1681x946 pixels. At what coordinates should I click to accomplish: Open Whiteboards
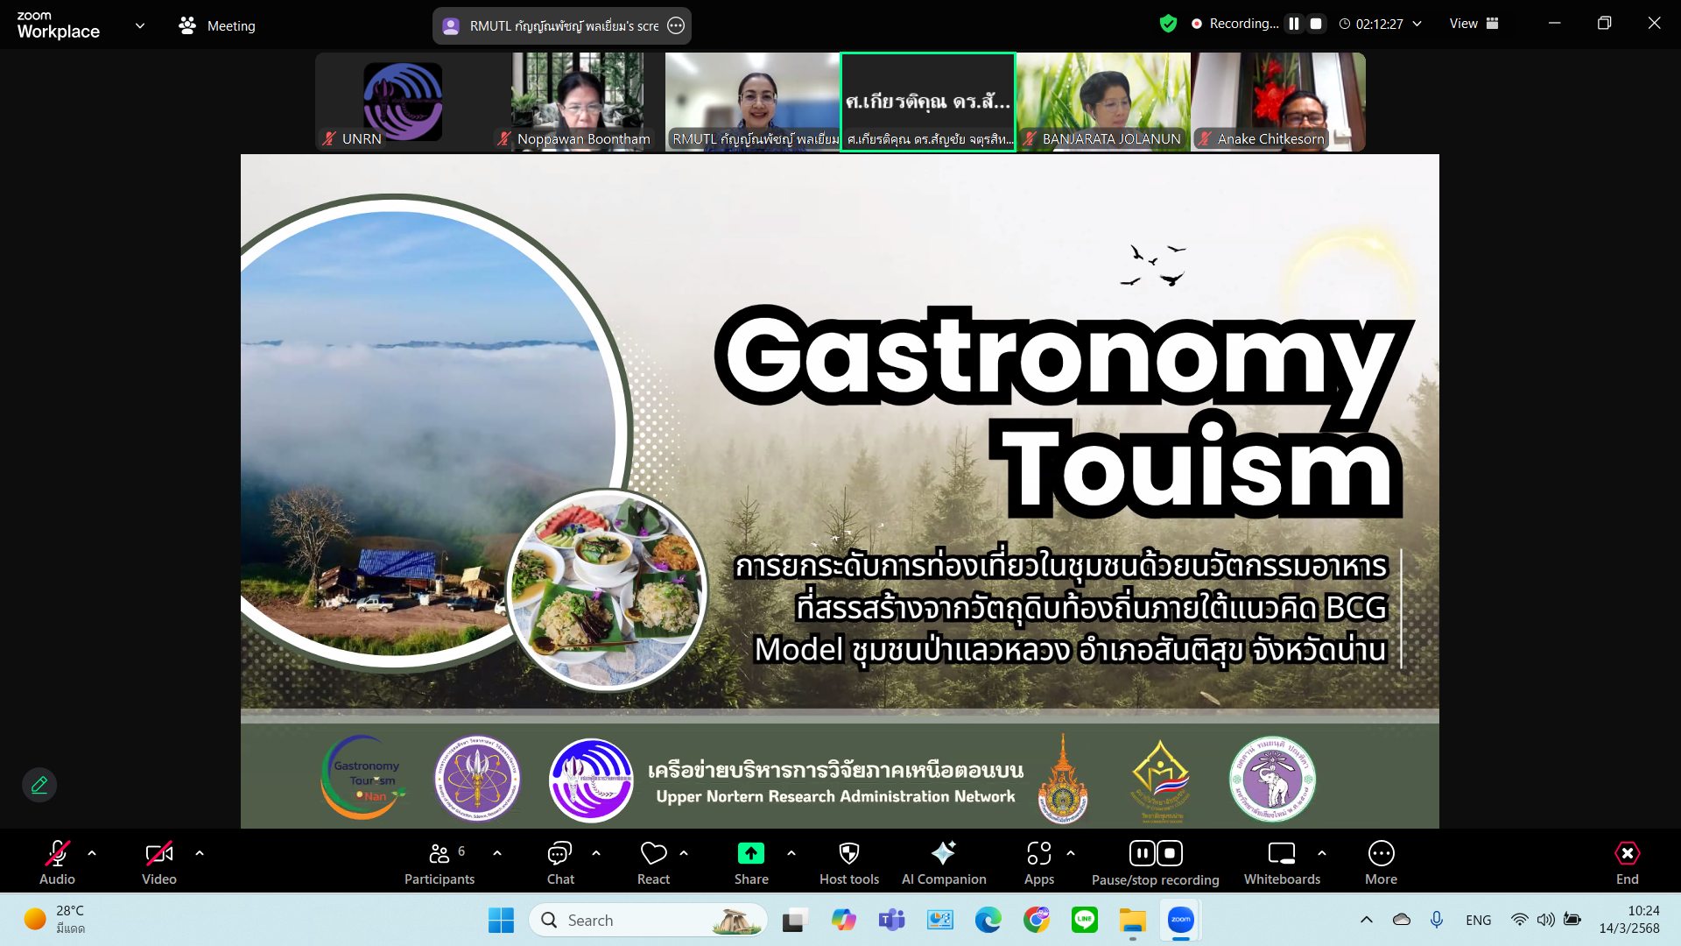tap(1281, 862)
